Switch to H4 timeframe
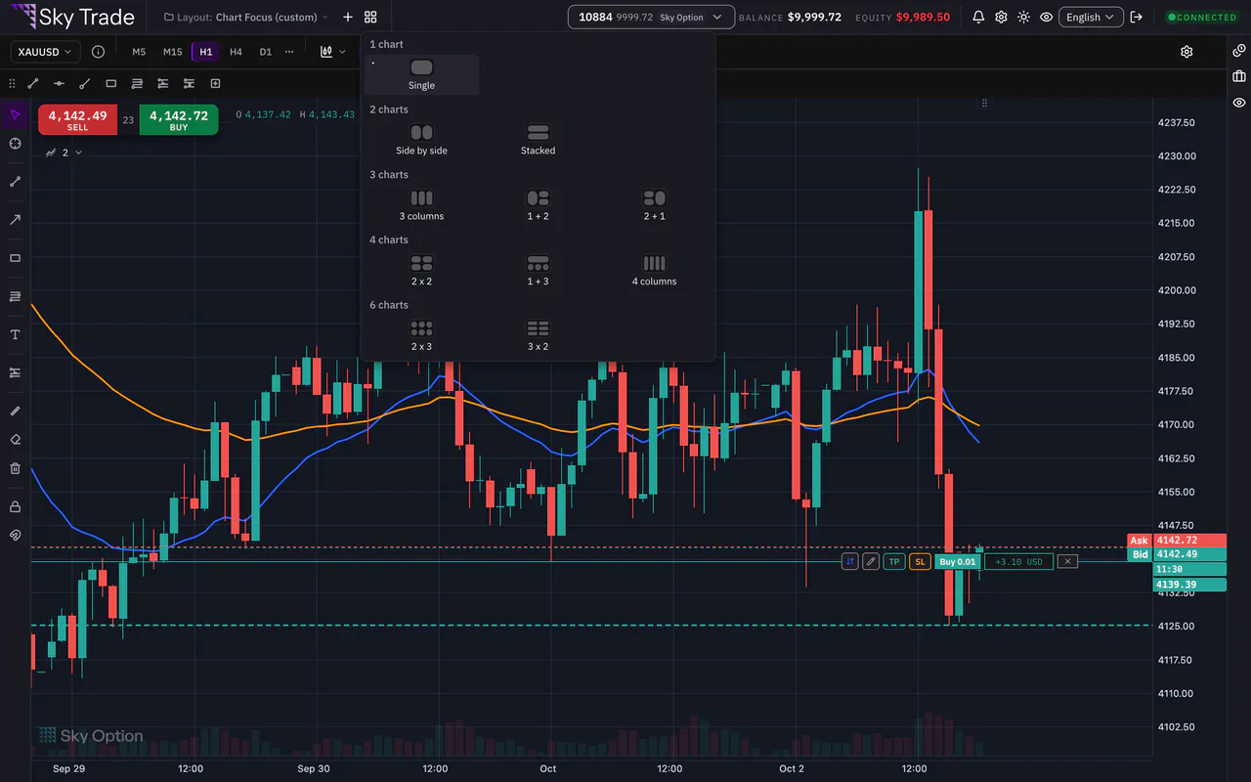Screen dimensions: 1251x782 236,52
